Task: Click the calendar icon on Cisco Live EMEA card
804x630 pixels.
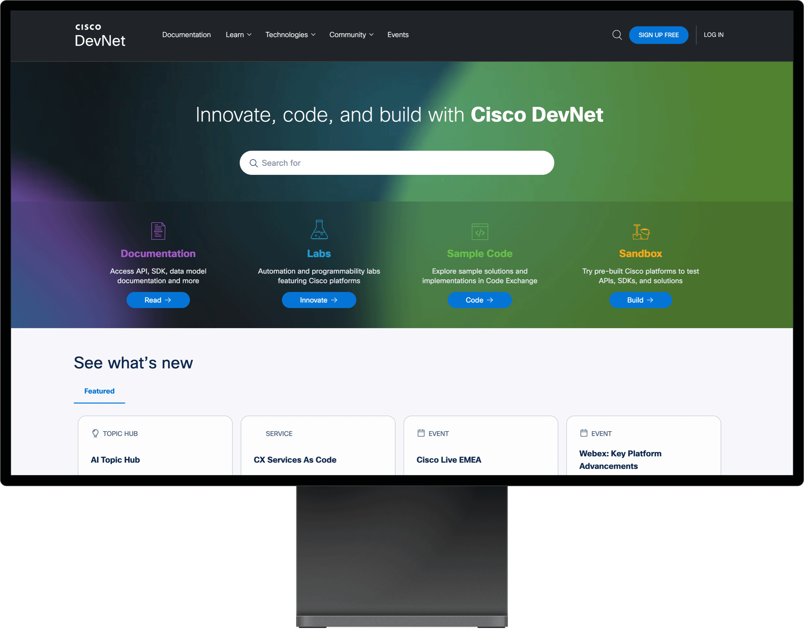Action: pyautogui.click(x=421, y=433)
